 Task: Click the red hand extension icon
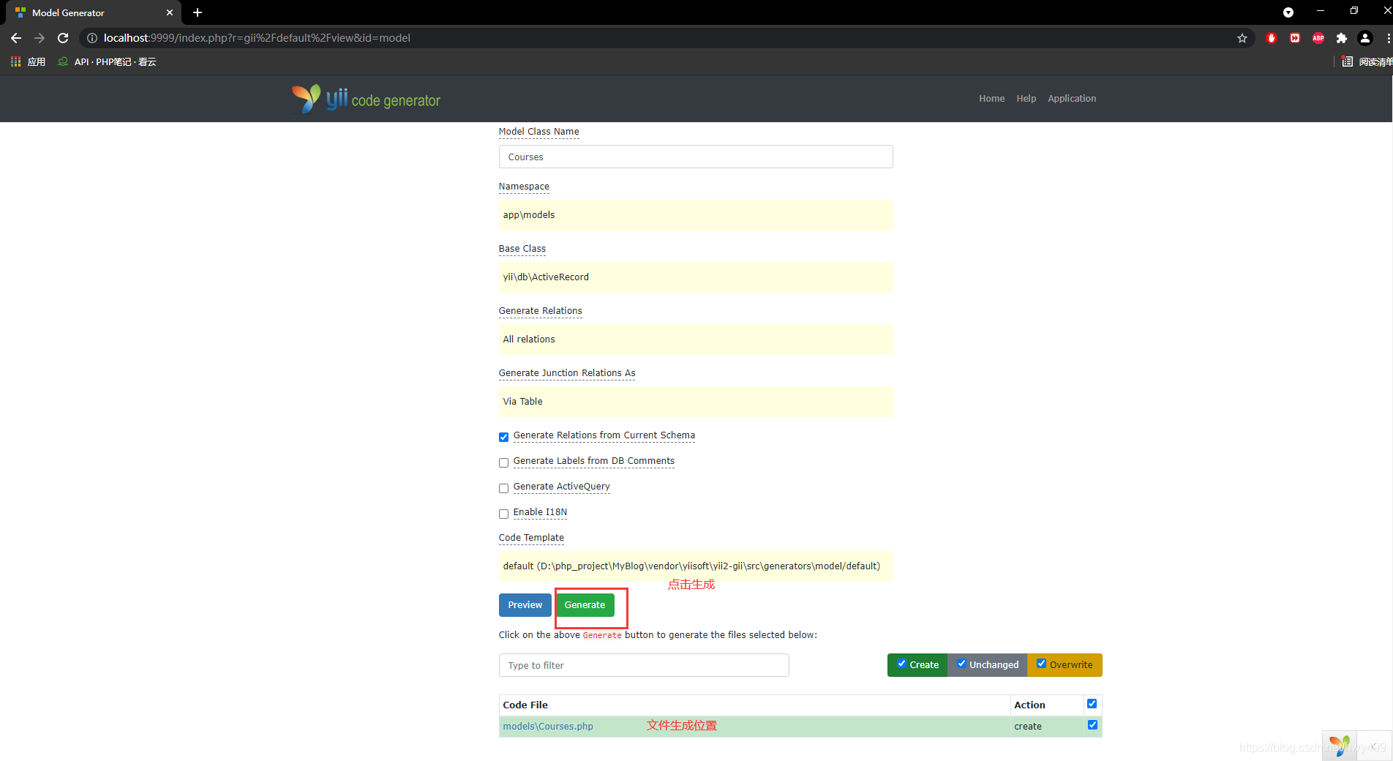[1272, 38]
